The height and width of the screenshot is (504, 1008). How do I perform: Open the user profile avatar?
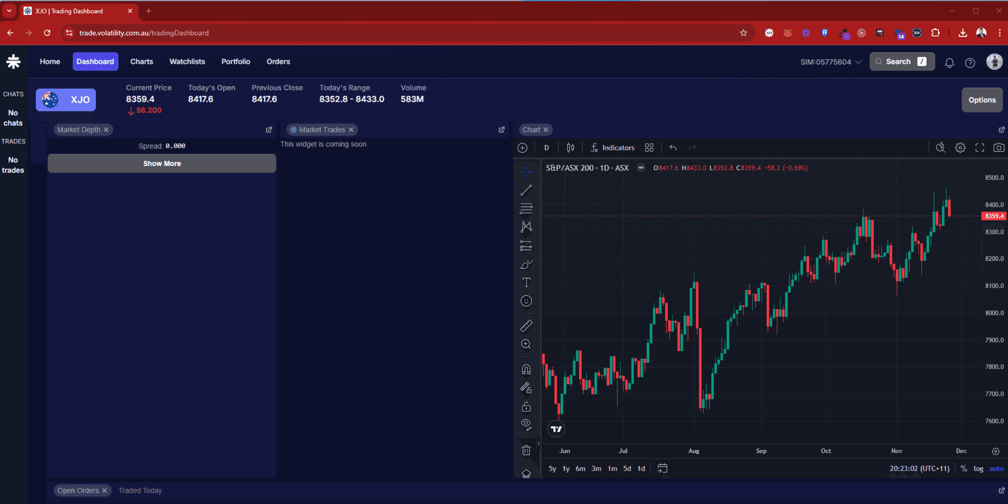[994, 61]
